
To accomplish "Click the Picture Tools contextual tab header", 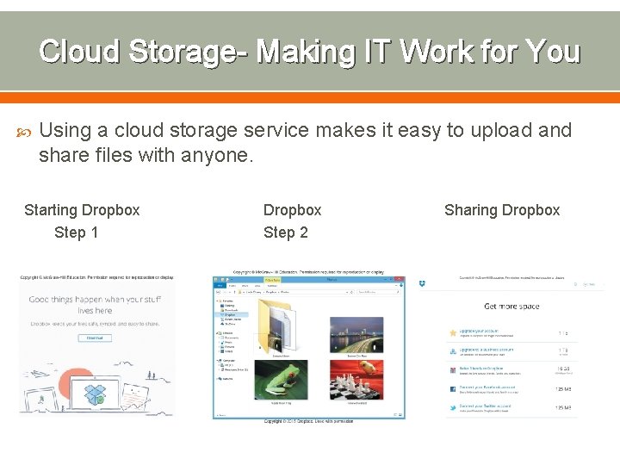I will (x=272, y=280).
